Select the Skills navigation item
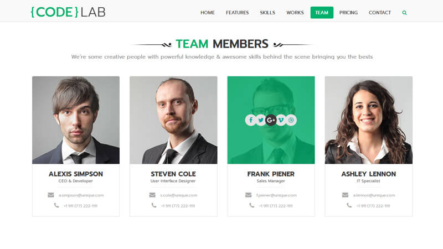 click(x=267, y=13)
